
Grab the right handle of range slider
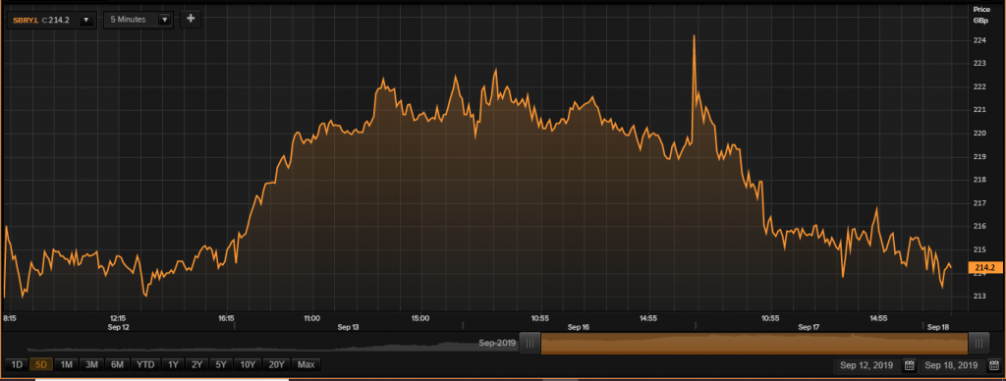point(978,343)
